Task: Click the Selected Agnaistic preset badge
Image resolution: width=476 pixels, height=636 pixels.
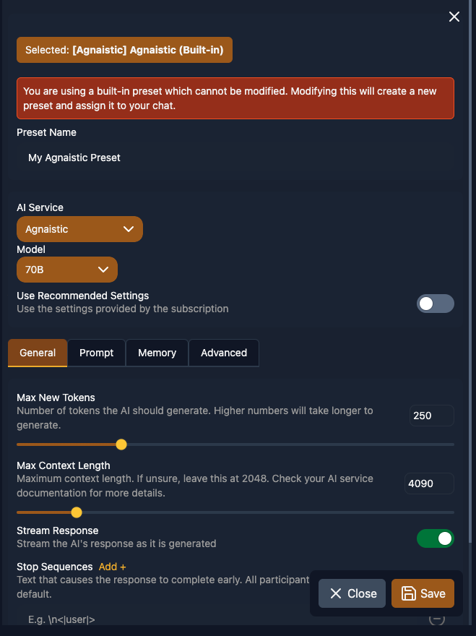Action: pyautogui.click(x=124, y=50)
